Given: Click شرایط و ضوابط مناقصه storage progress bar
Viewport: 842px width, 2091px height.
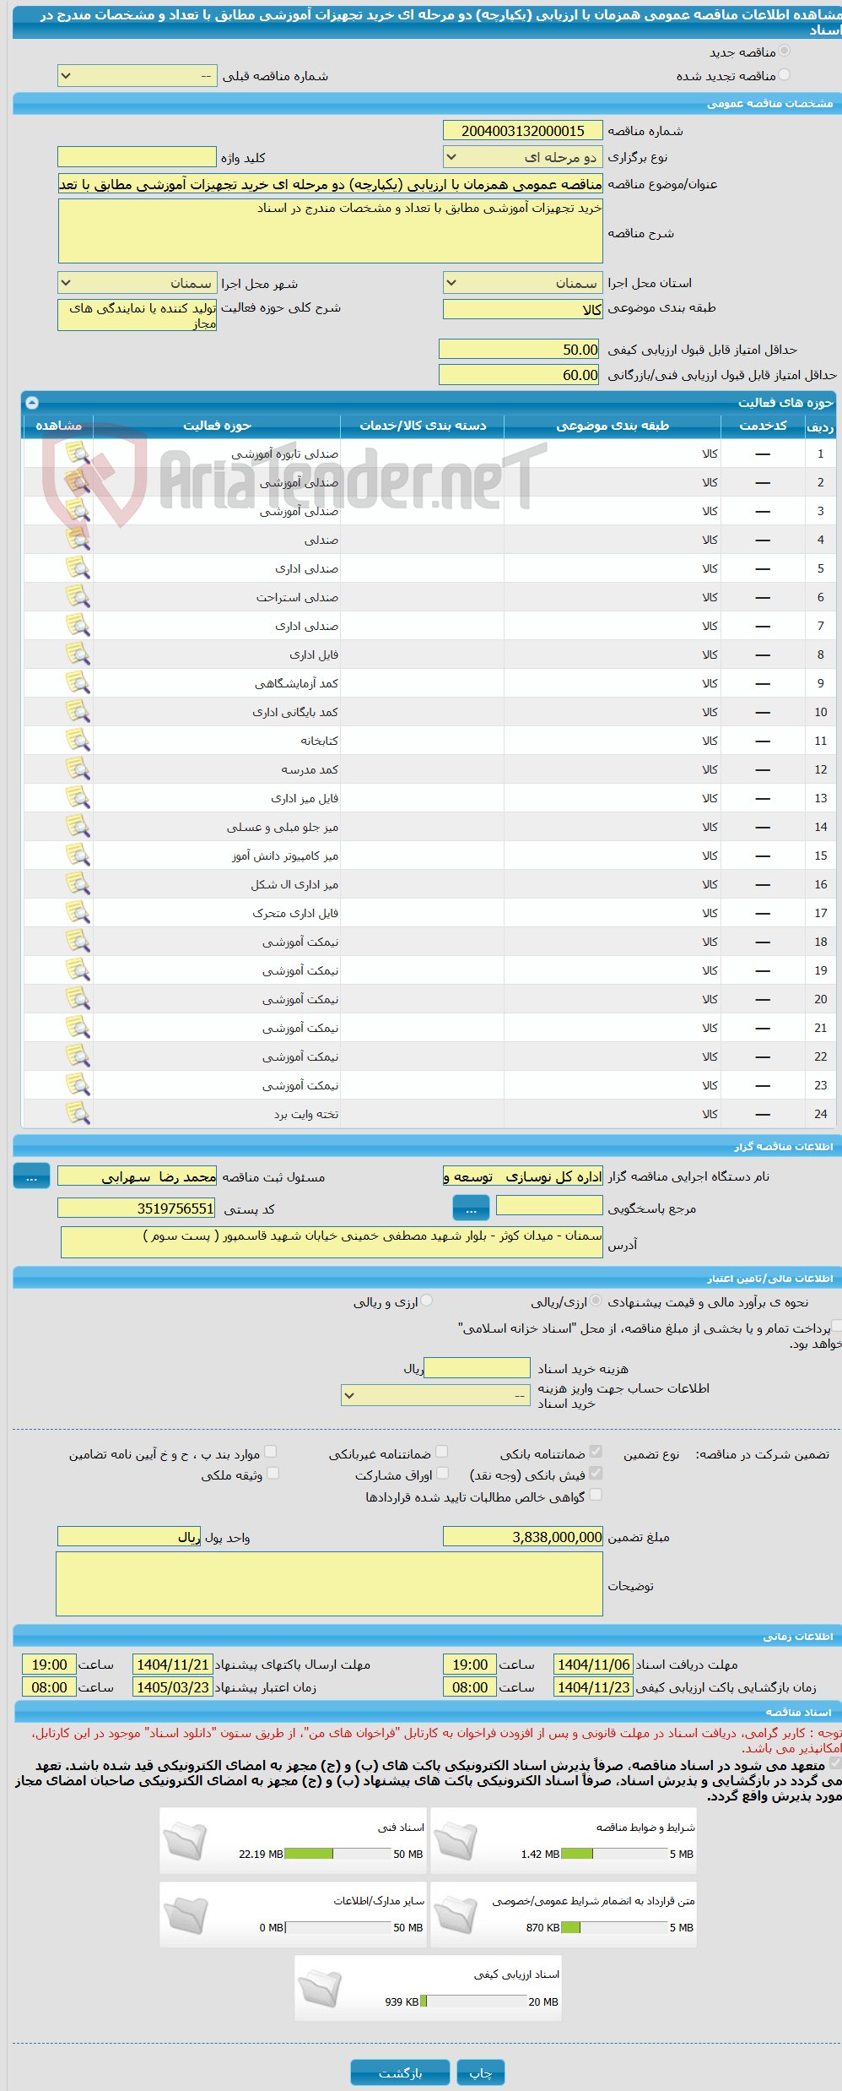Looking at the screenshot, I should [x=614, y=1854].
